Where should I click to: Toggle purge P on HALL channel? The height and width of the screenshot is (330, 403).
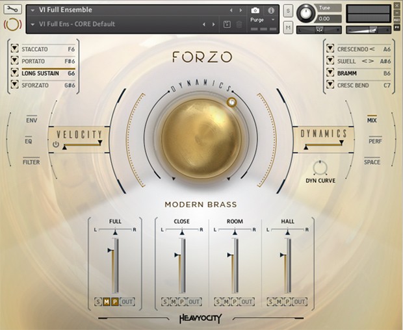point(287,302)
